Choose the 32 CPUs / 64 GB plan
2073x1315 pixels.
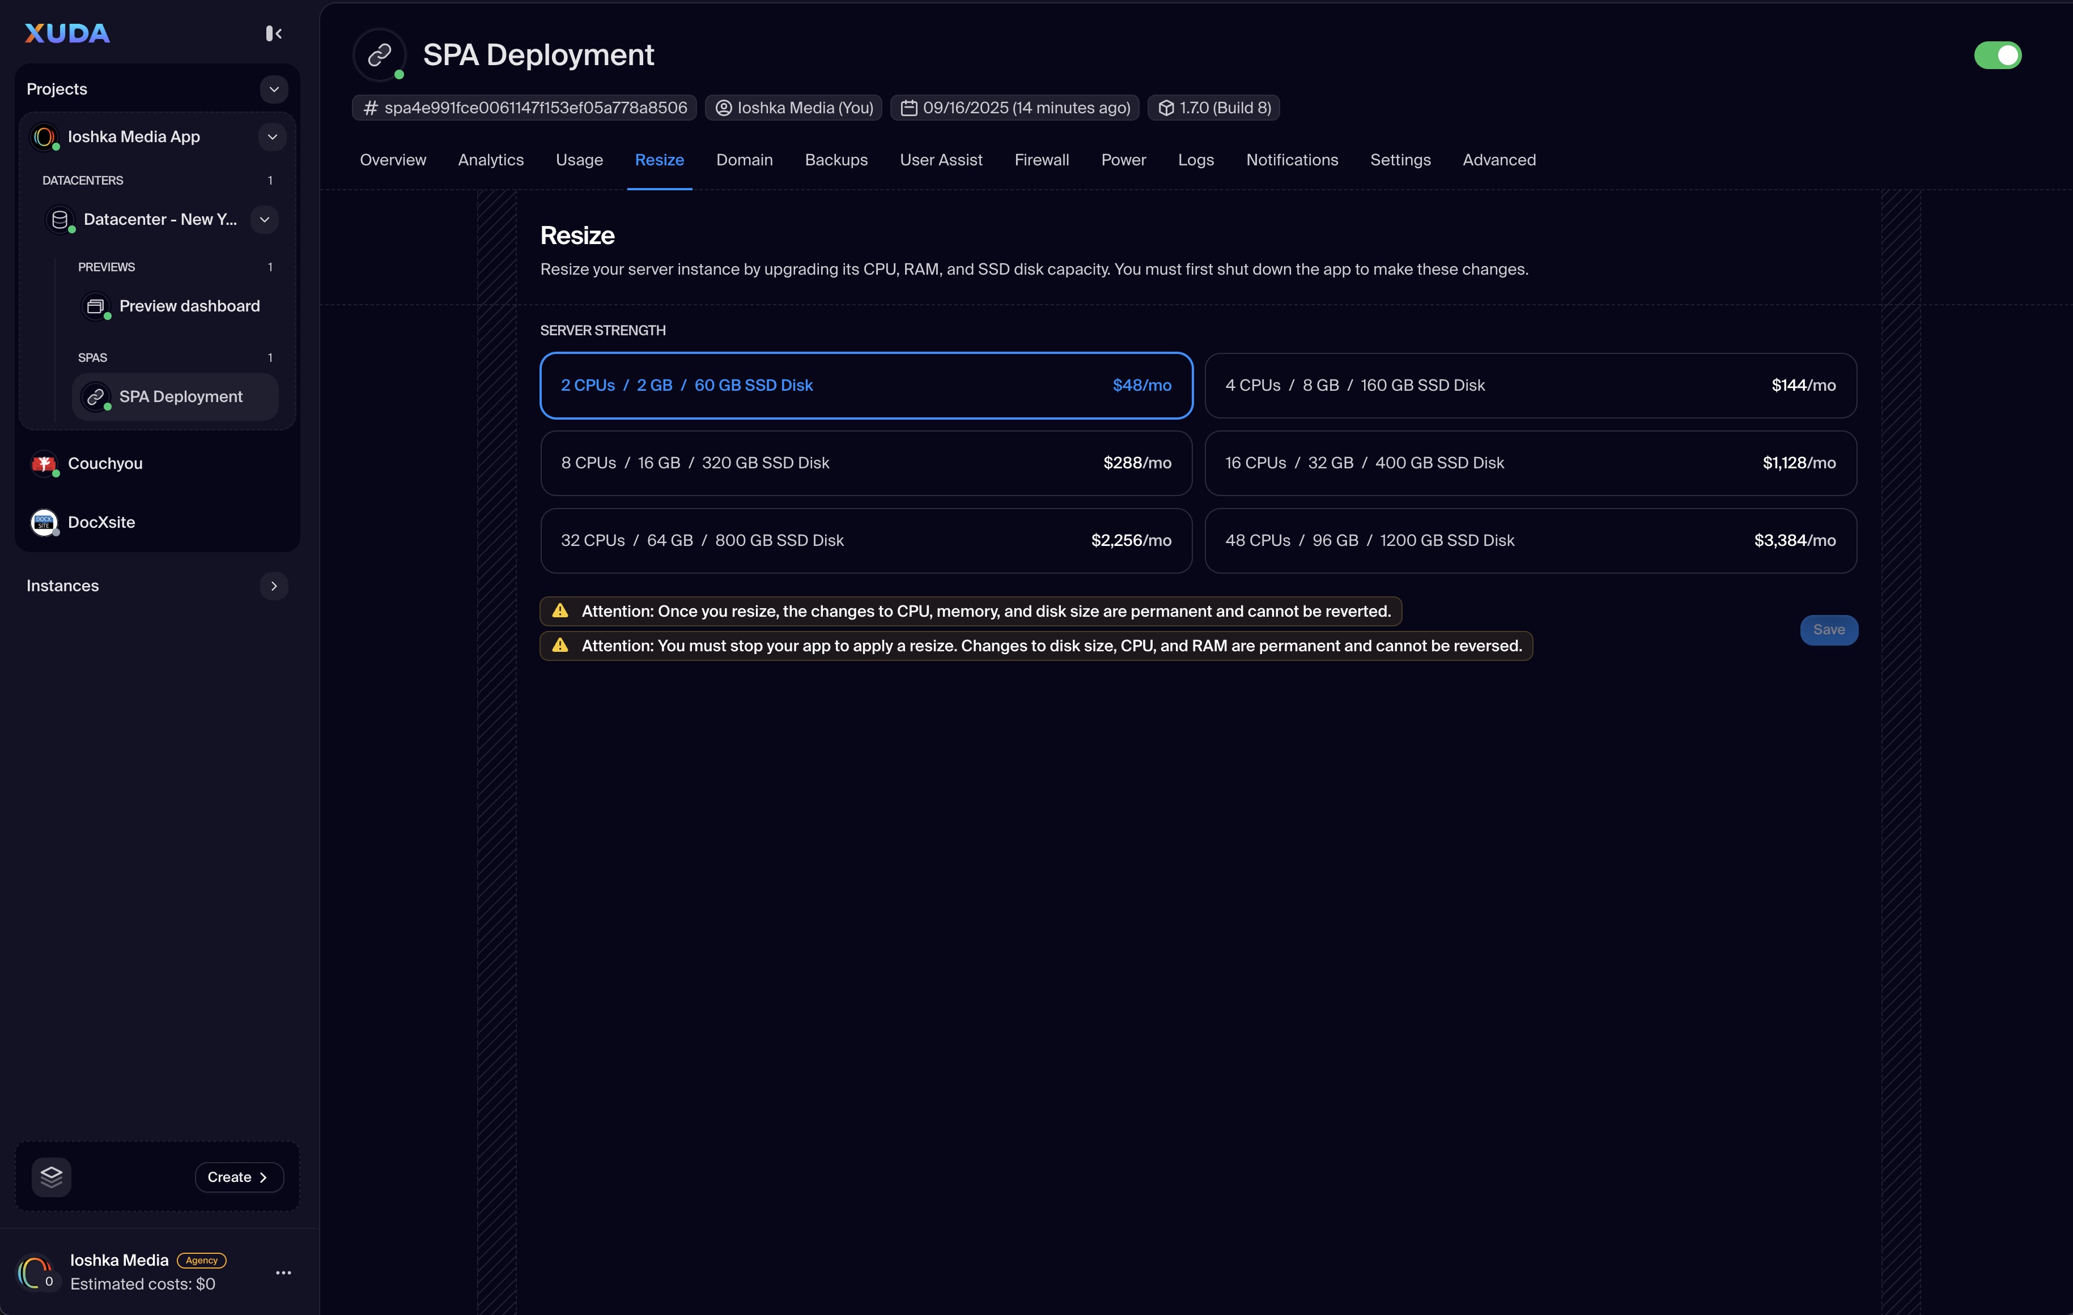coord(865,540)
